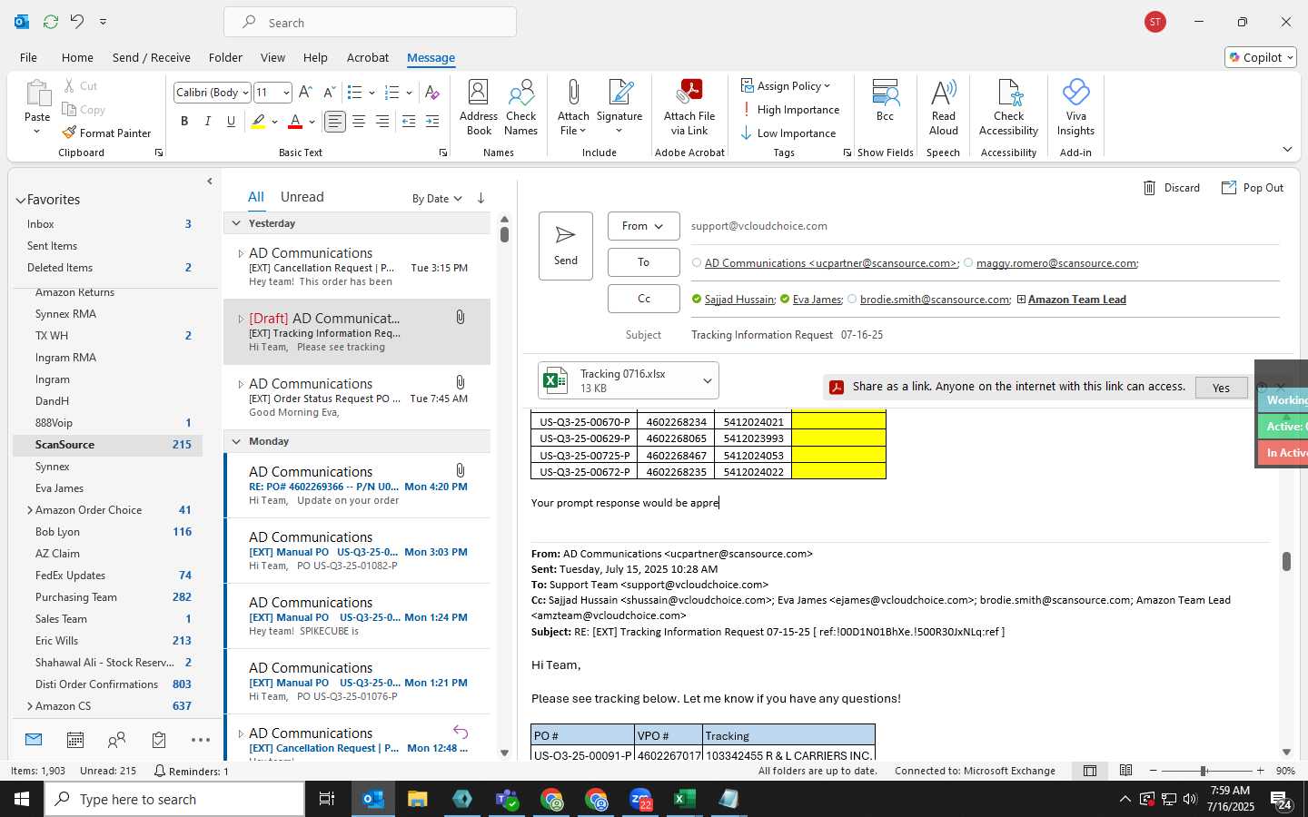Click the Send button
This screenshot has width=1308, height=817.
[566, 246]
